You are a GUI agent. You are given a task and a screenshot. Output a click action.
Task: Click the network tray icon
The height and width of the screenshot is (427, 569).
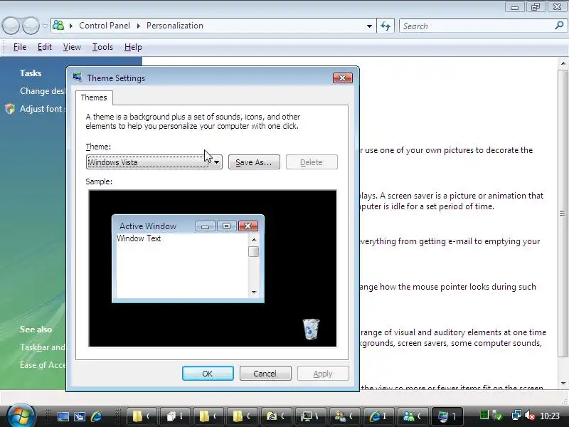(516, 416)
